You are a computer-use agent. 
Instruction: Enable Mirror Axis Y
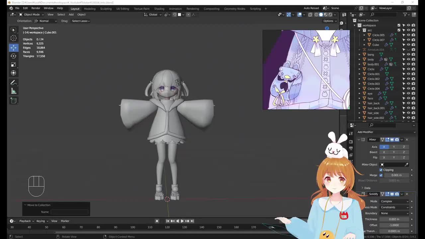pyautogui.click(x=394, y=147)
